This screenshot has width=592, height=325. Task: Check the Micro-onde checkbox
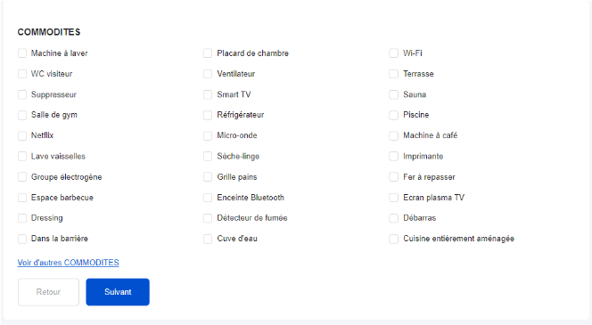click(208, 135)
